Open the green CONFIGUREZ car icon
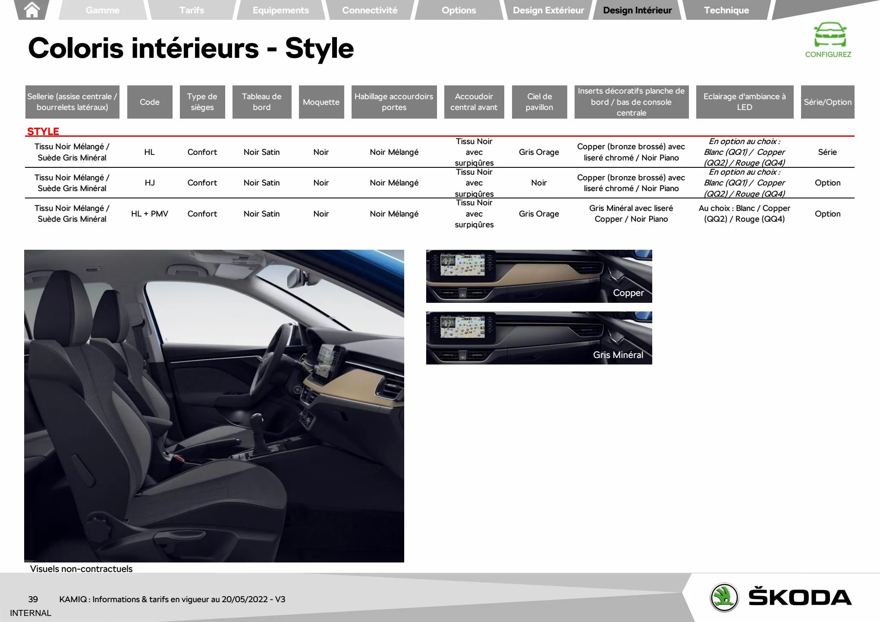Viewport: 880px width, 622px height. click(830, 35)
